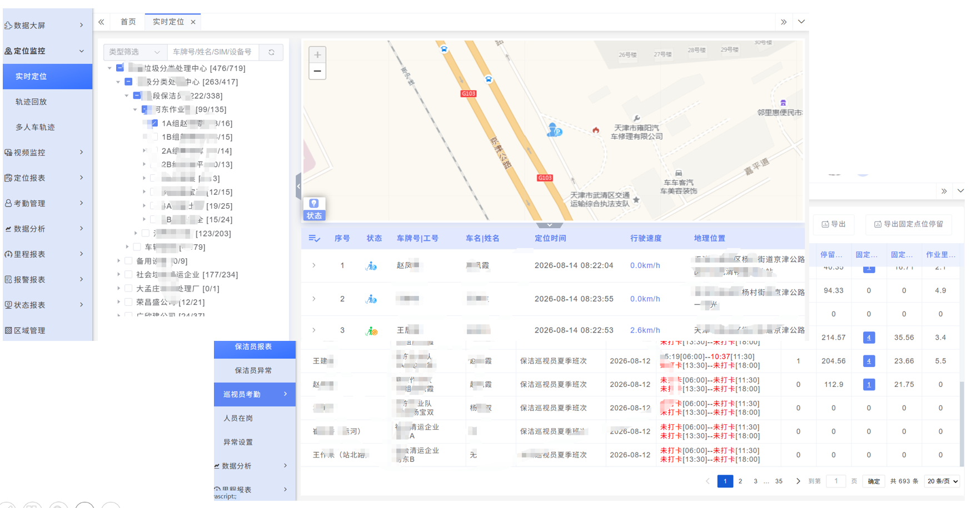Collapse the 河东作业 [99/135] tree node
977x508 pixels.
point(135,110)
